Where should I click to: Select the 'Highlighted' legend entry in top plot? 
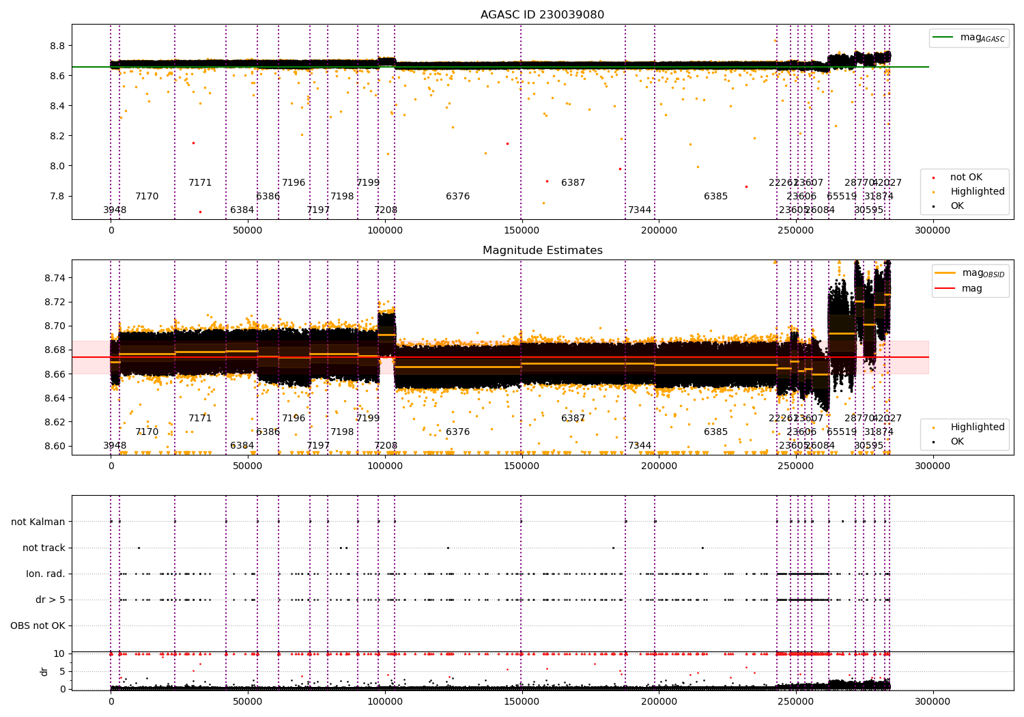pos(977,192)
